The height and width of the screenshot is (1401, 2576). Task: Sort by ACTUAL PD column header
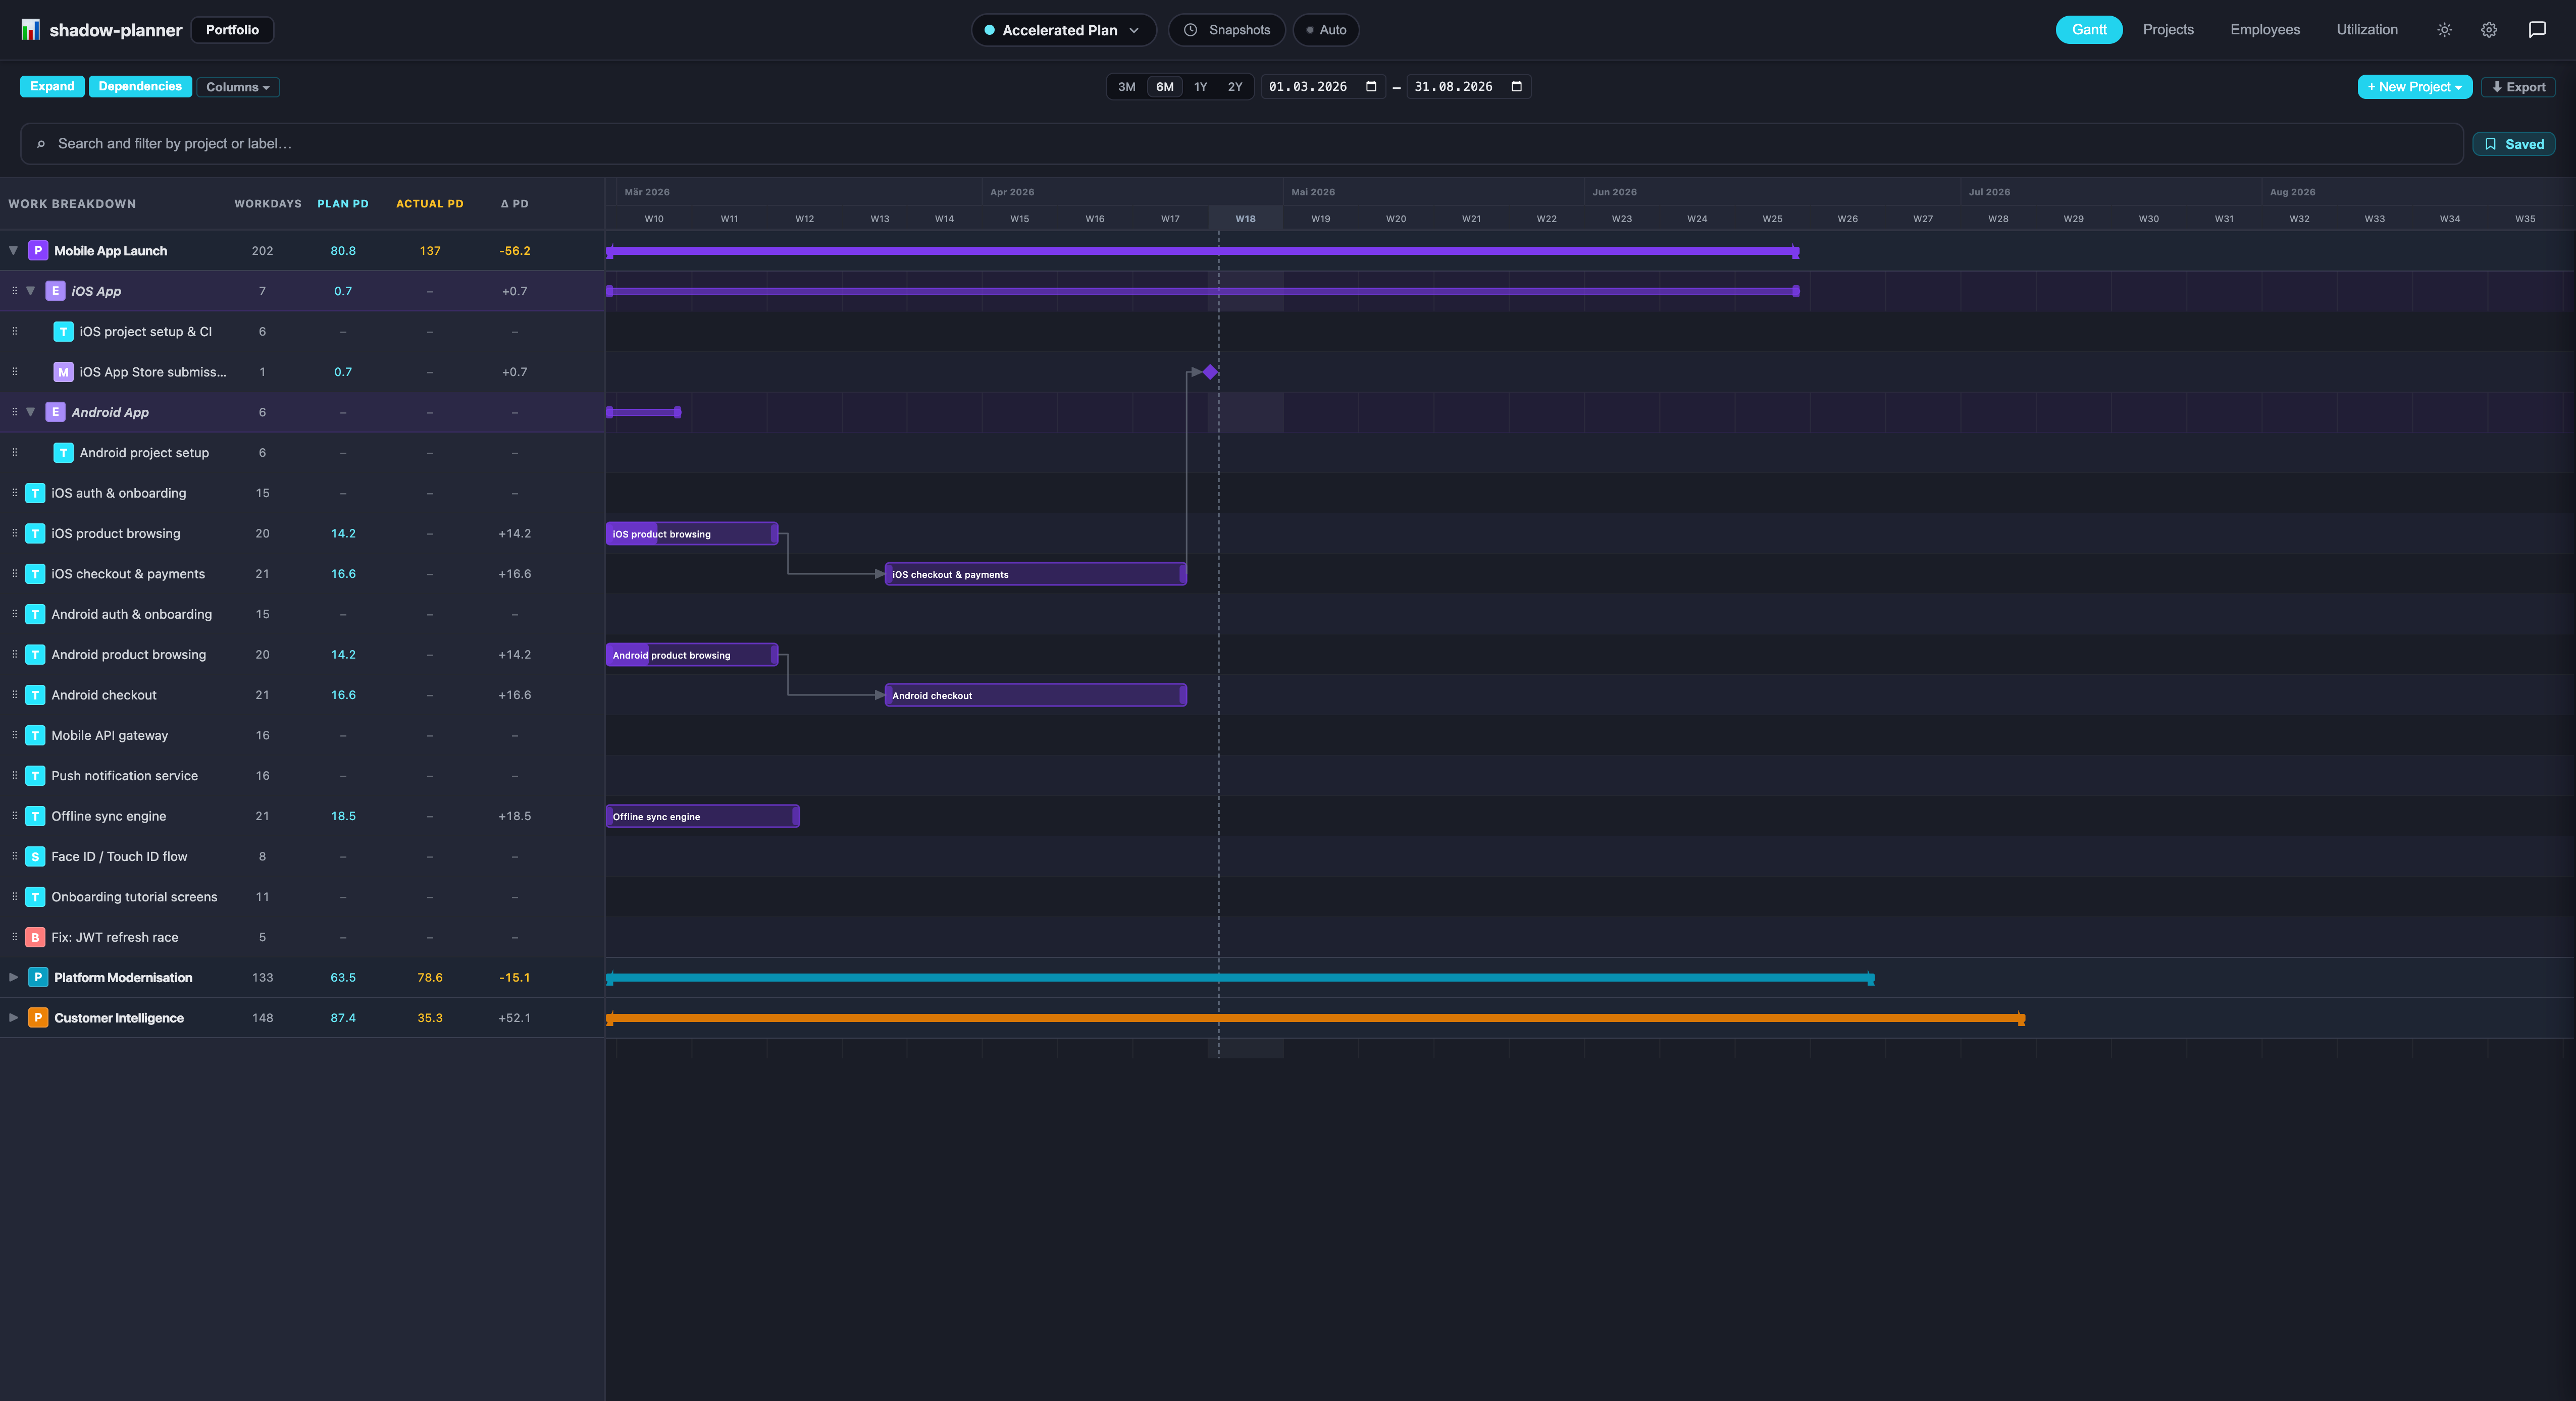pyautogui.click(x=430, y=204)
